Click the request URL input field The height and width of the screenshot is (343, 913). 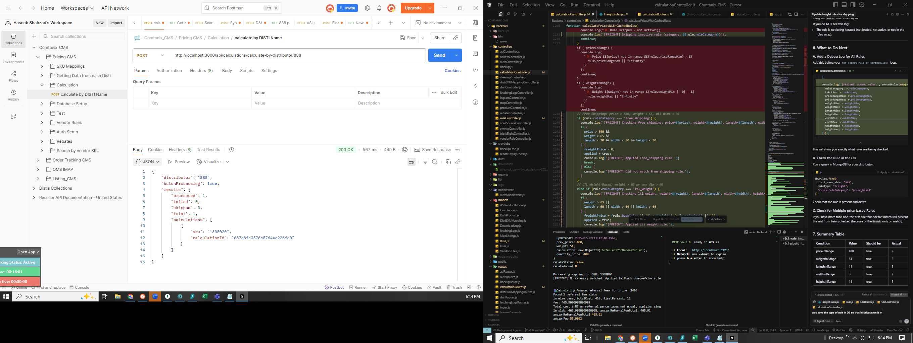pyautogui.click(x=298, y=55)
